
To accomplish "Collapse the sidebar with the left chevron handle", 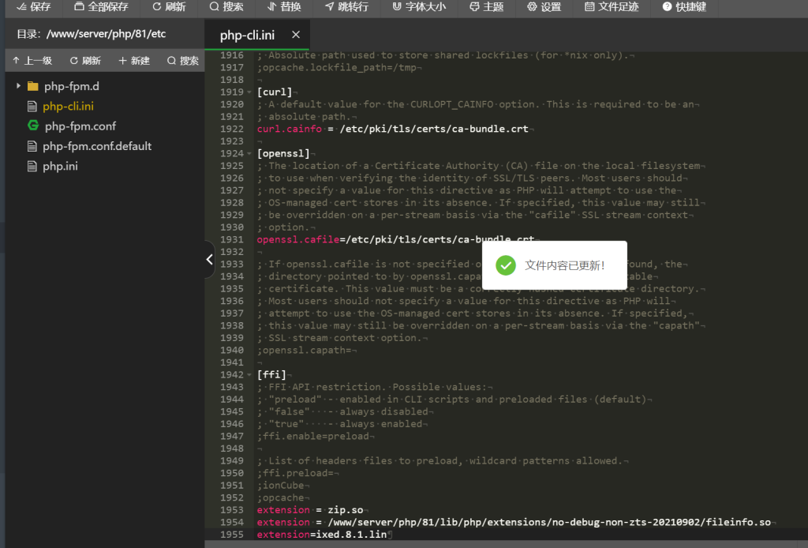I will click(209, 259).
